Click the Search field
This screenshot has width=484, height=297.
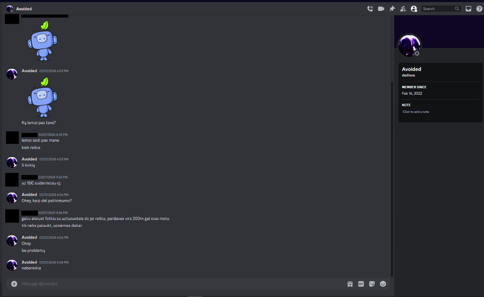coord(441,8)
